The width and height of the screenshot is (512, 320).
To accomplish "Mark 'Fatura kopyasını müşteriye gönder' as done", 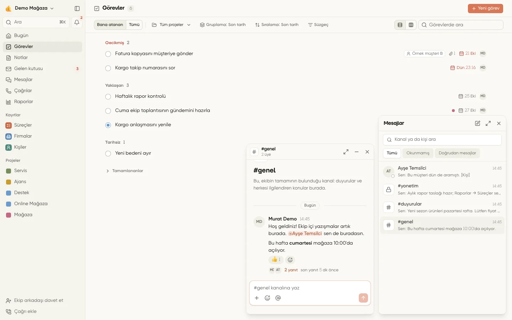I will [x=108, y=54].
